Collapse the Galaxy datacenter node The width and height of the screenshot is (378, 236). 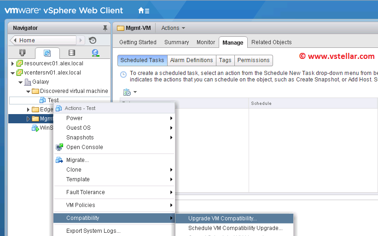click(x=21, y=82)
